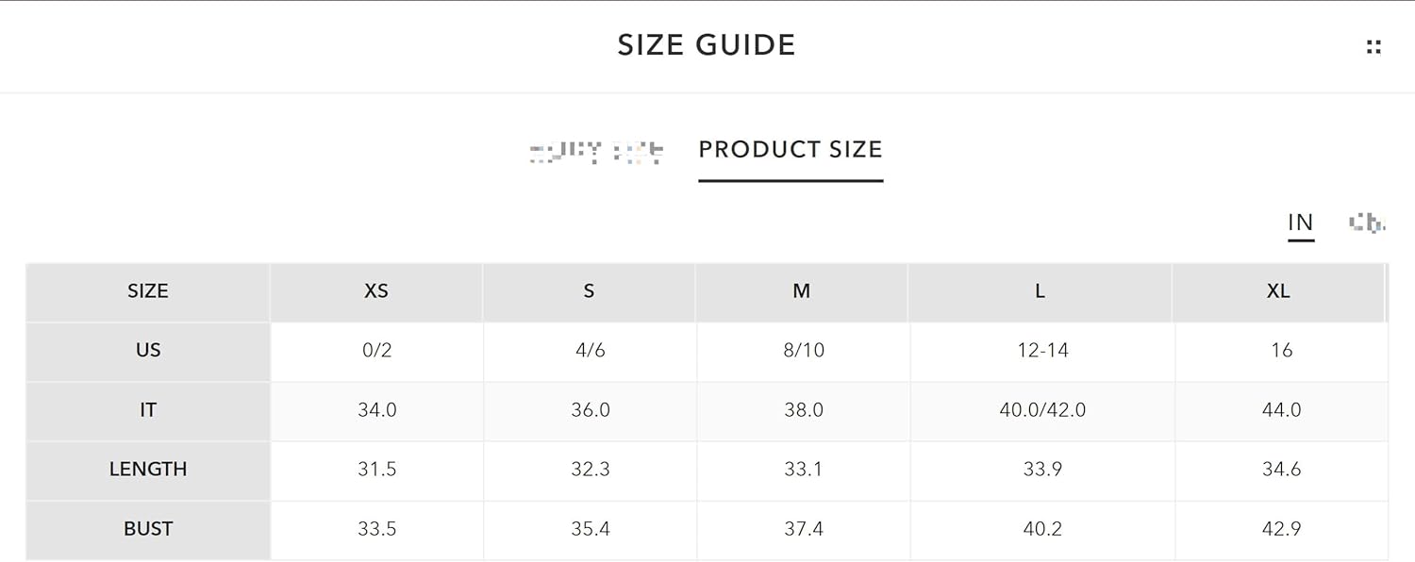Switch to the blurred CM unit toggle
1415x562 pixels.
[x=1366, y=223]
